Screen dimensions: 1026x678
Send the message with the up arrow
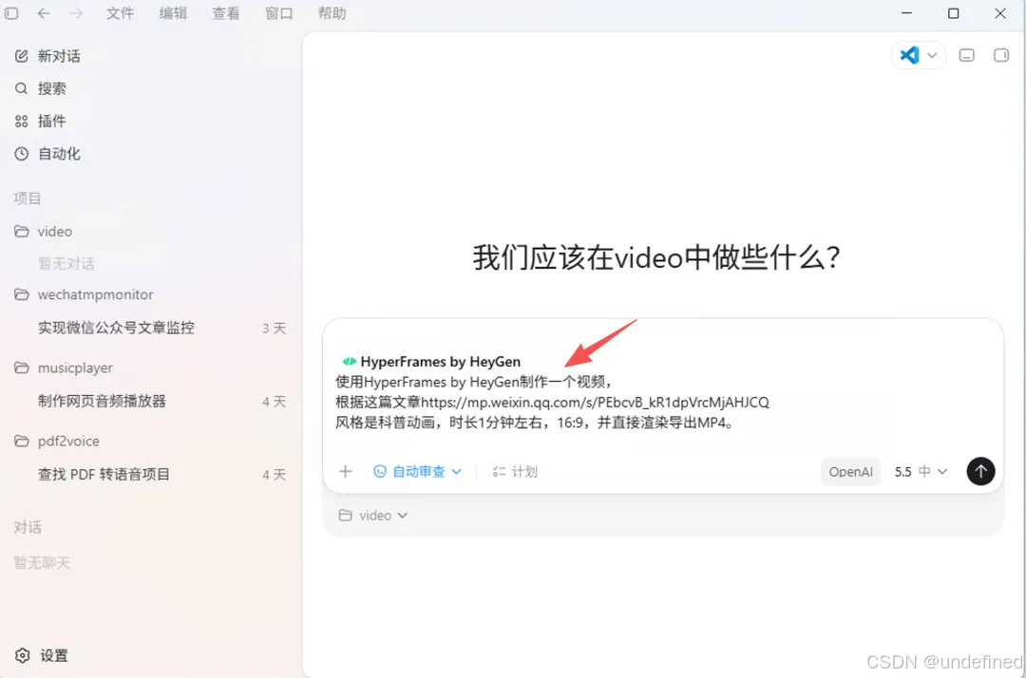click(980, 471)
